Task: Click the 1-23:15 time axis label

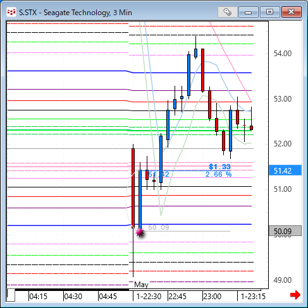Action: click(x=253, y=297)
